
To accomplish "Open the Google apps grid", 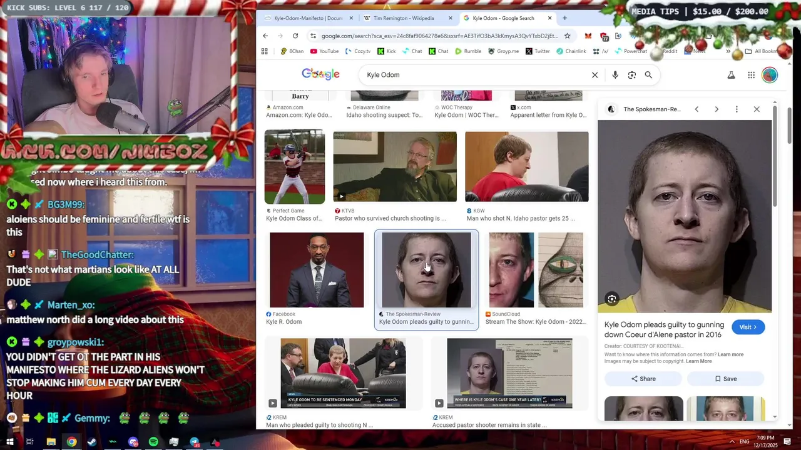I will point(751,75).
